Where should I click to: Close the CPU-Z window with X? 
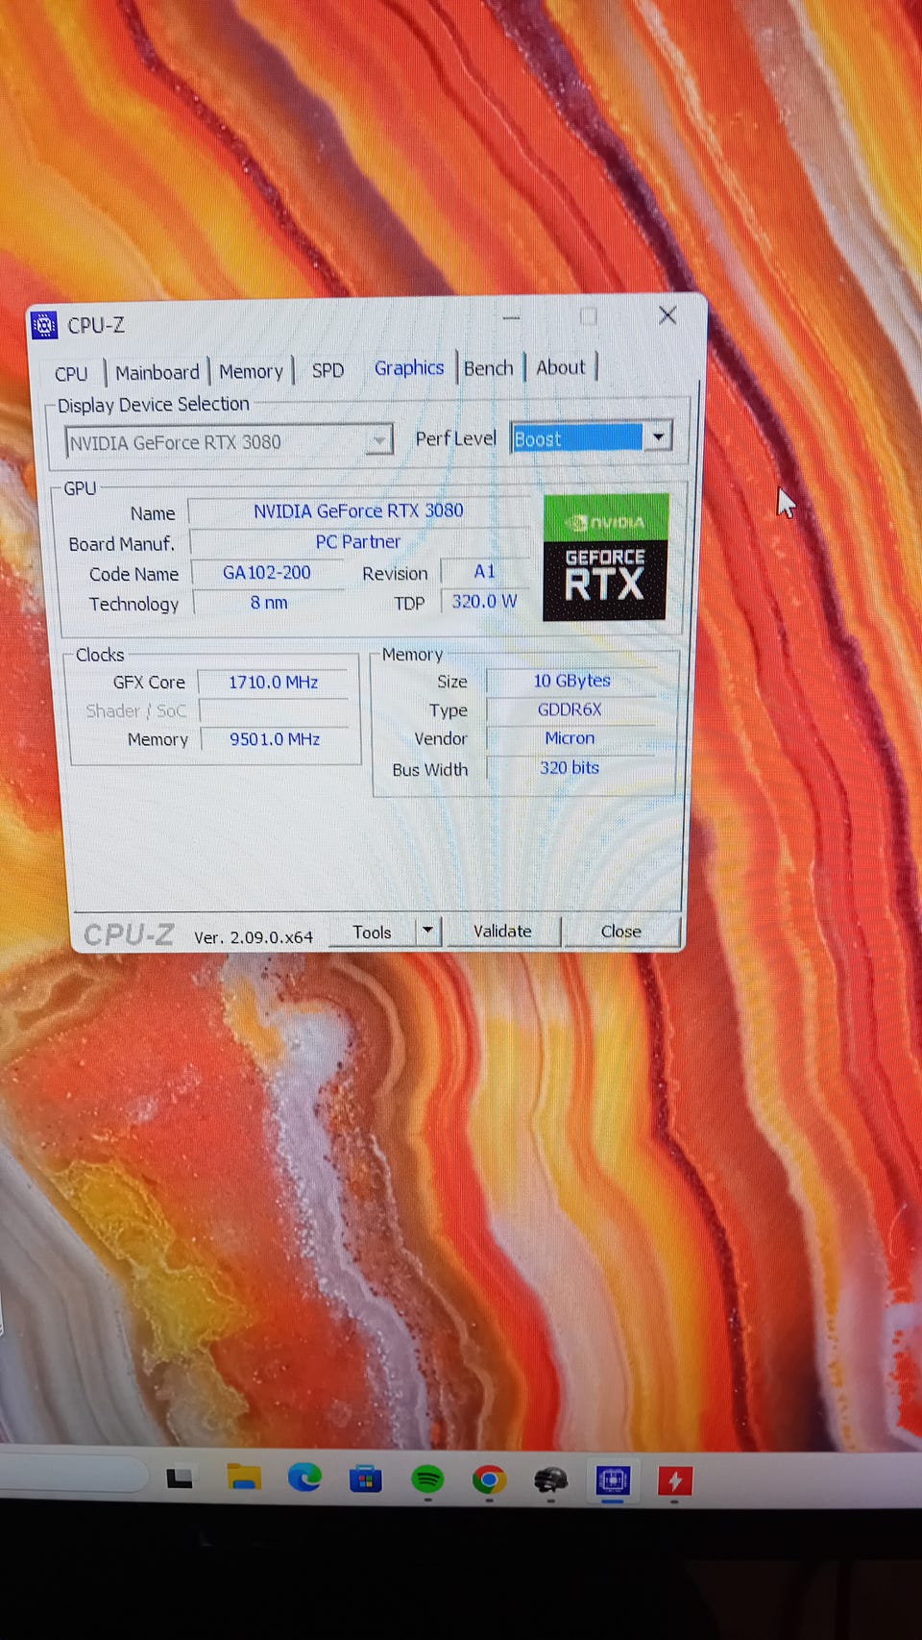tap(667, 315)
